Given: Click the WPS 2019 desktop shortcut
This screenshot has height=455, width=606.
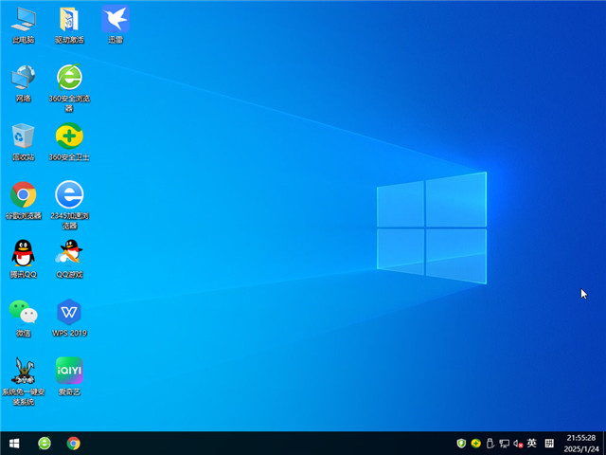Looking at the screenshot, I should coord(69,312).
